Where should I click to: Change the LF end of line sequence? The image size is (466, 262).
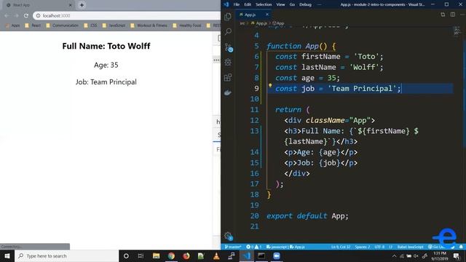391,247
